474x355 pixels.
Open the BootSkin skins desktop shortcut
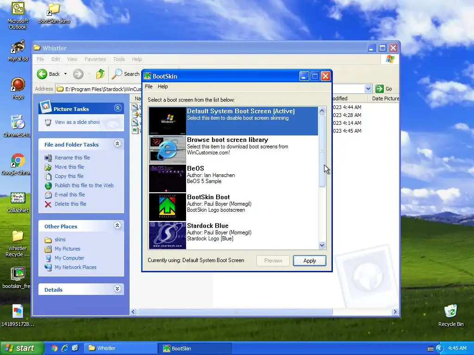(x=54, y=12)
